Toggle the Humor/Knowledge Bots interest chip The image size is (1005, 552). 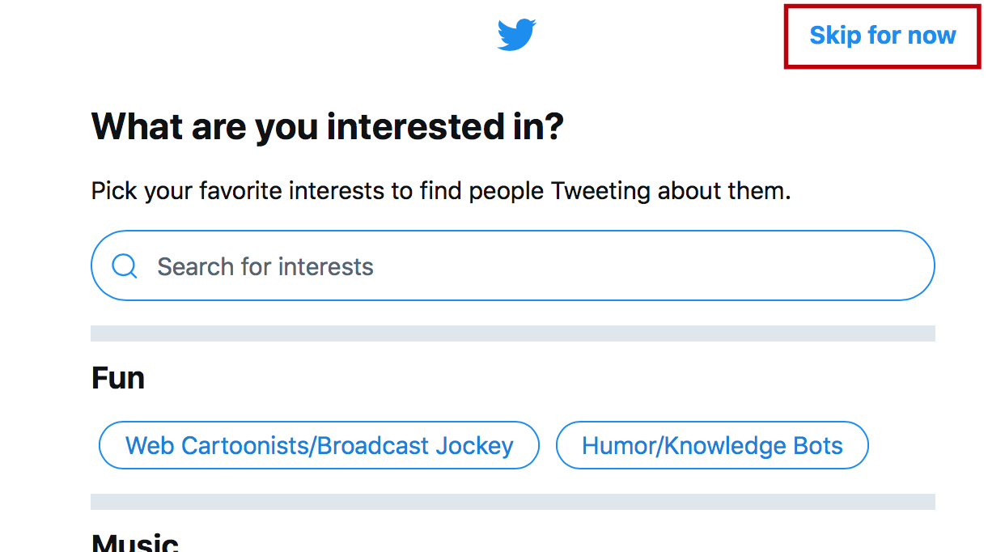point(712,445)
